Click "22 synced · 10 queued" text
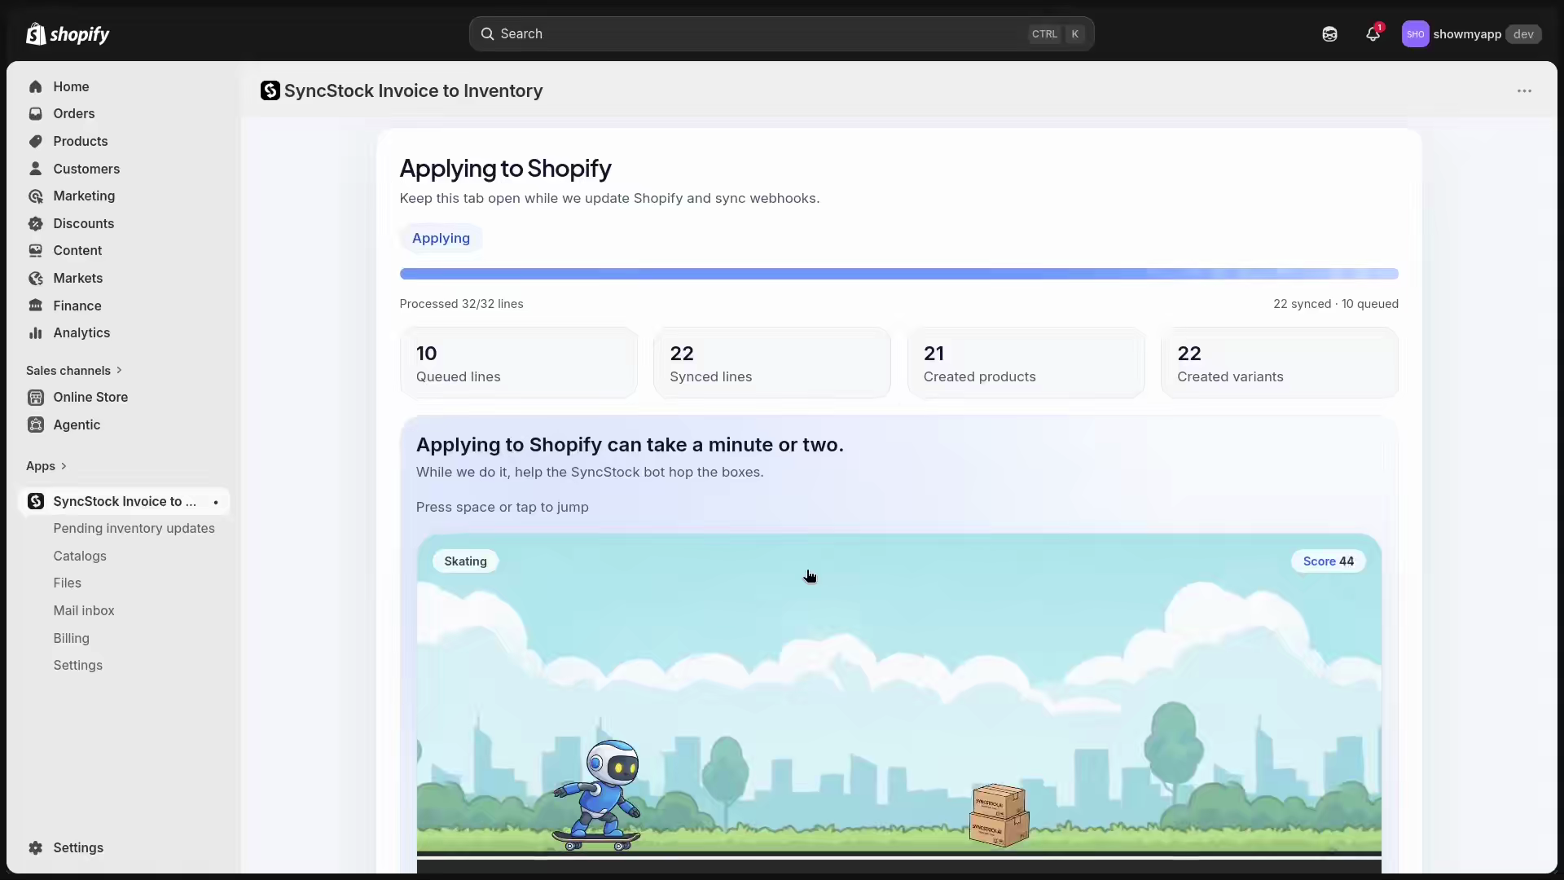 [1335, 304]
